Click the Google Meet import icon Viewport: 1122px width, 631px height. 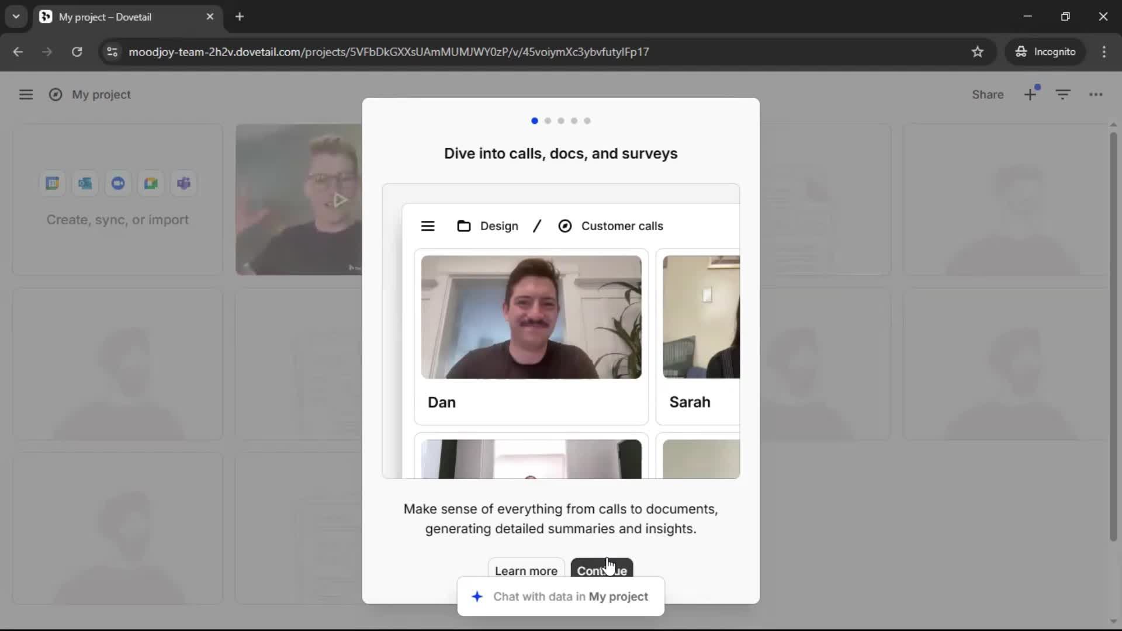(151, 183)
